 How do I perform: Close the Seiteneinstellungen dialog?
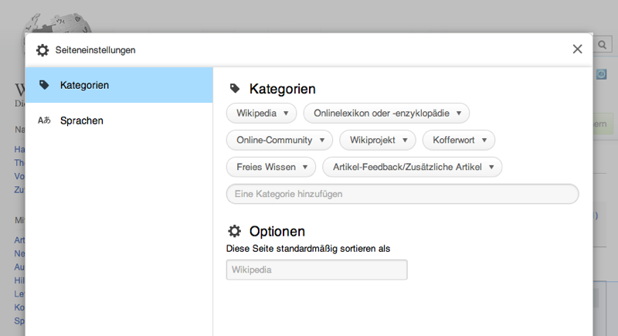point(577,49)
